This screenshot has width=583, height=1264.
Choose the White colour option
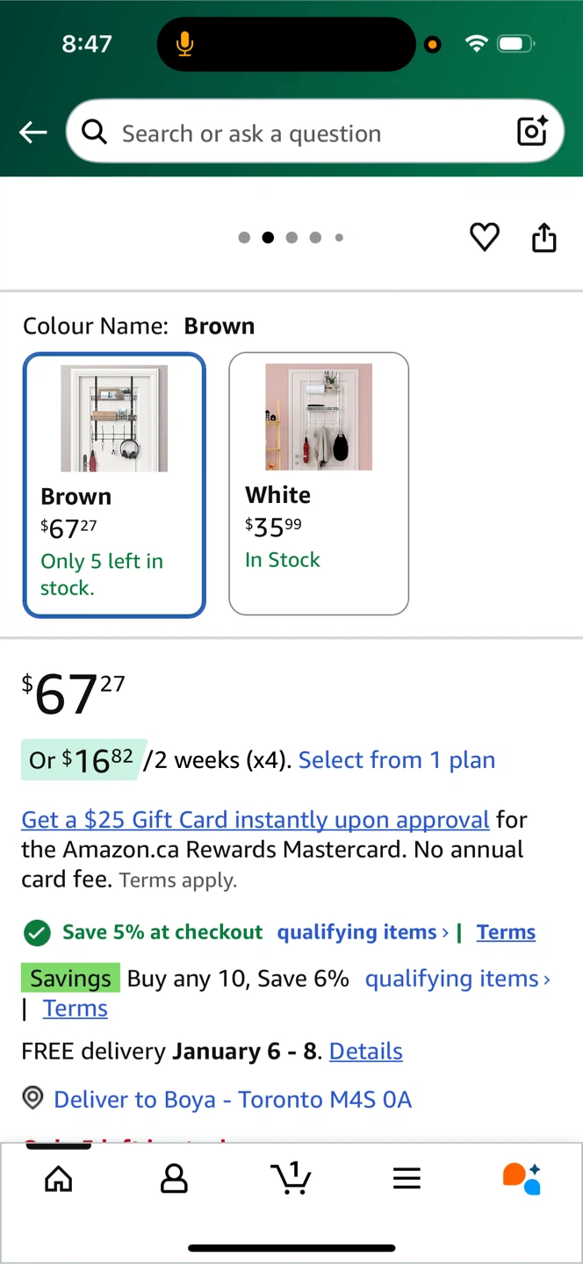pyautogui.click(x=319, y=484)
